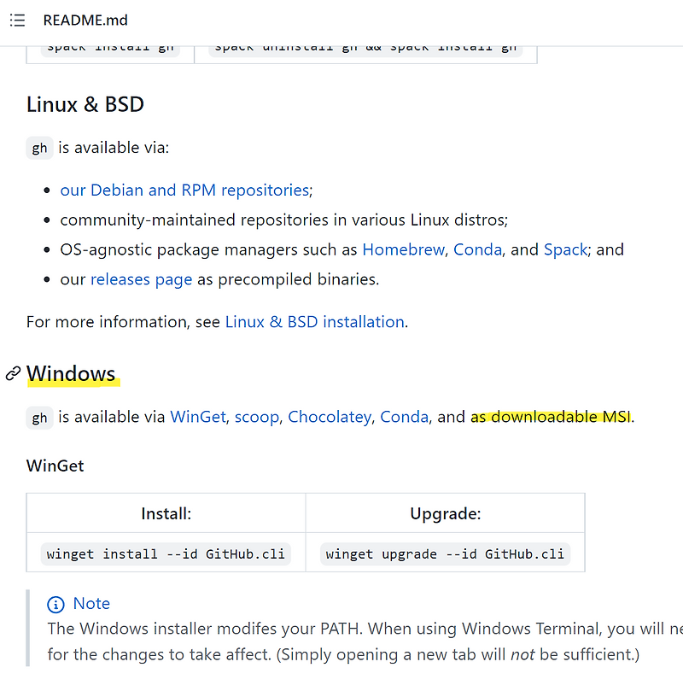
Task: Open the Chocolatey link
Action: [x=329, y=417]
